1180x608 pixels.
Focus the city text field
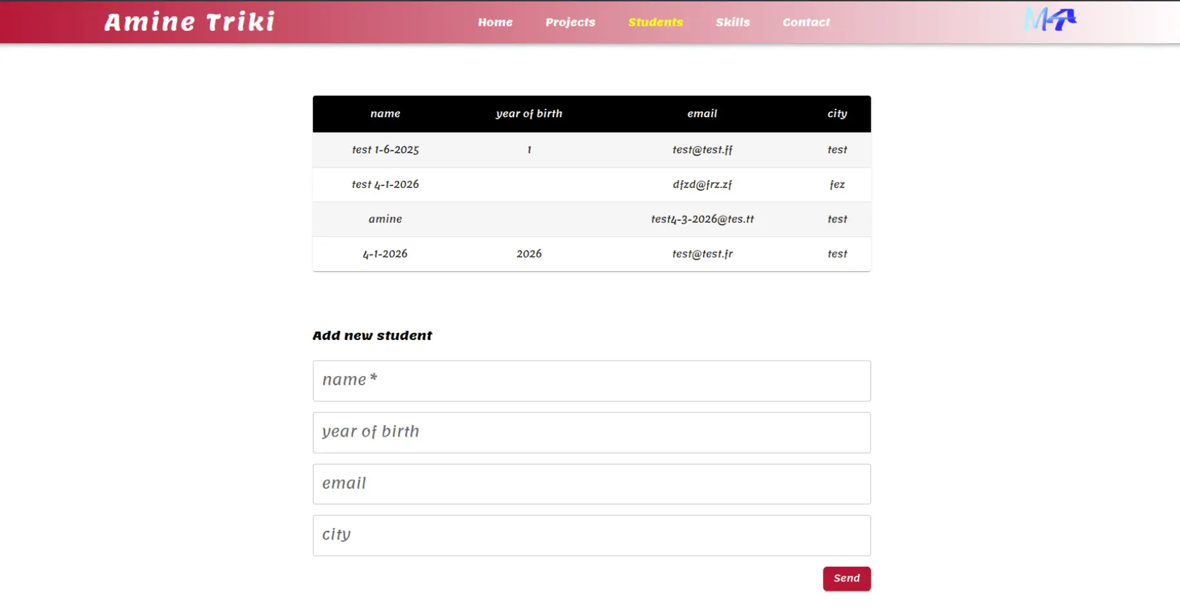591,535
